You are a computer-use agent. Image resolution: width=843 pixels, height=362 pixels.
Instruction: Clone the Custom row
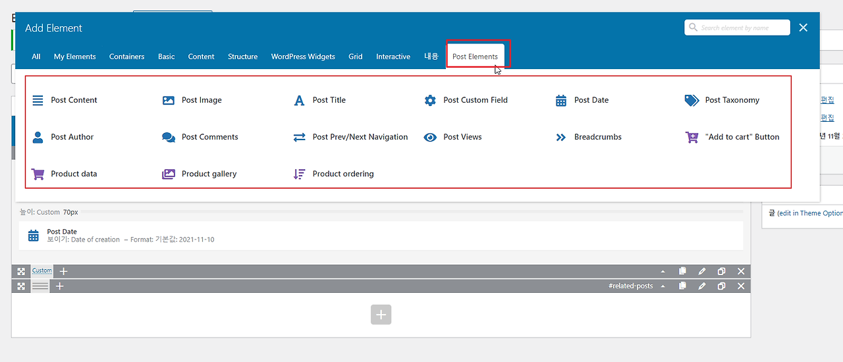[x=721, y=271]
